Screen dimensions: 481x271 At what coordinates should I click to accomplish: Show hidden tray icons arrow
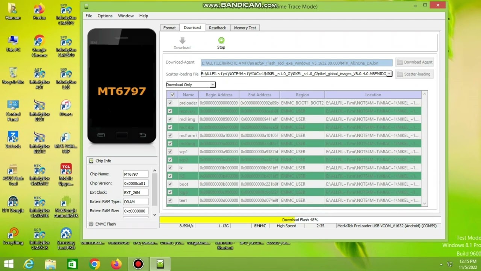pos(441,264)
